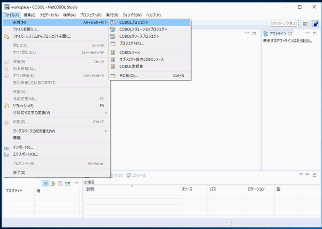Screen dimensions: 322x229
Task: Sort by the リソース column header
Action: pos(193,189)
